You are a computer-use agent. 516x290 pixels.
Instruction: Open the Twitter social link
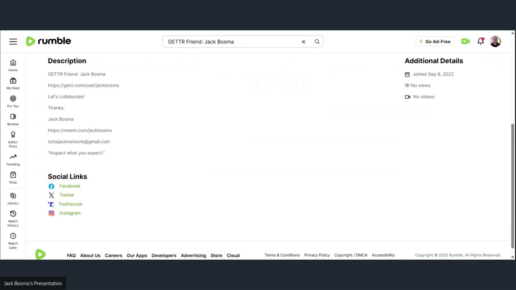click(67, 195)
